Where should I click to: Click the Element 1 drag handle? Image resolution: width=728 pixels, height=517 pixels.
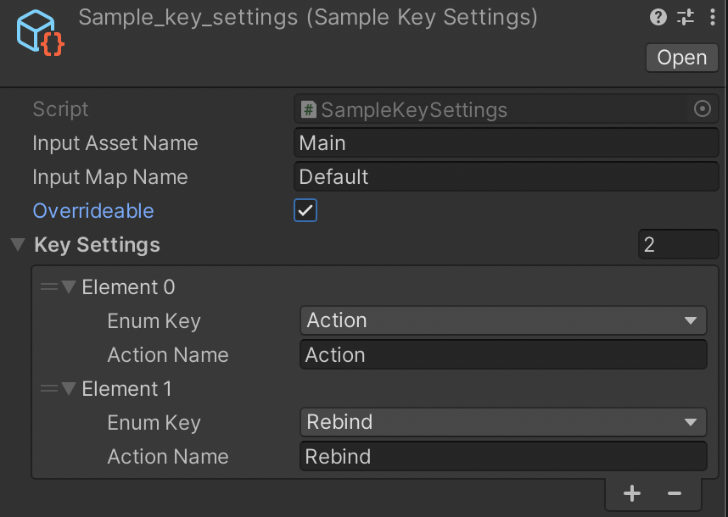point(49,389)
